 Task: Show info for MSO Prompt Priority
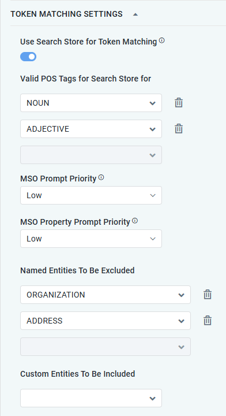pos(101,177)
